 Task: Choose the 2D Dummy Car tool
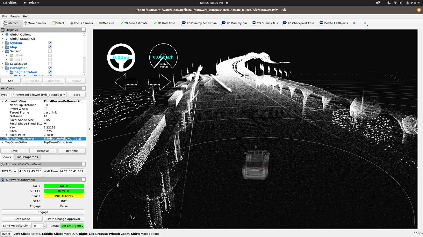pos(234,23)
